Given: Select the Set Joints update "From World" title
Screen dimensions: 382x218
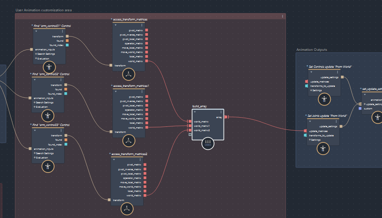Looking at the screenshot, I should pos(327,116).
